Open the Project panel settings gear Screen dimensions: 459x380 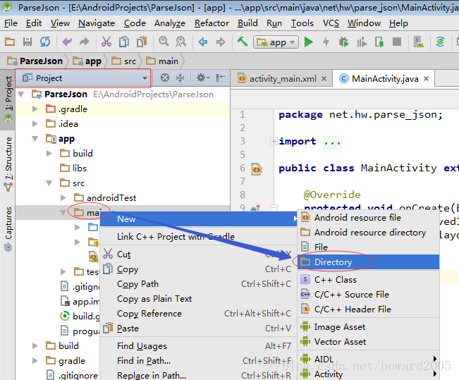pyautogui.click(x=203, y=78)
